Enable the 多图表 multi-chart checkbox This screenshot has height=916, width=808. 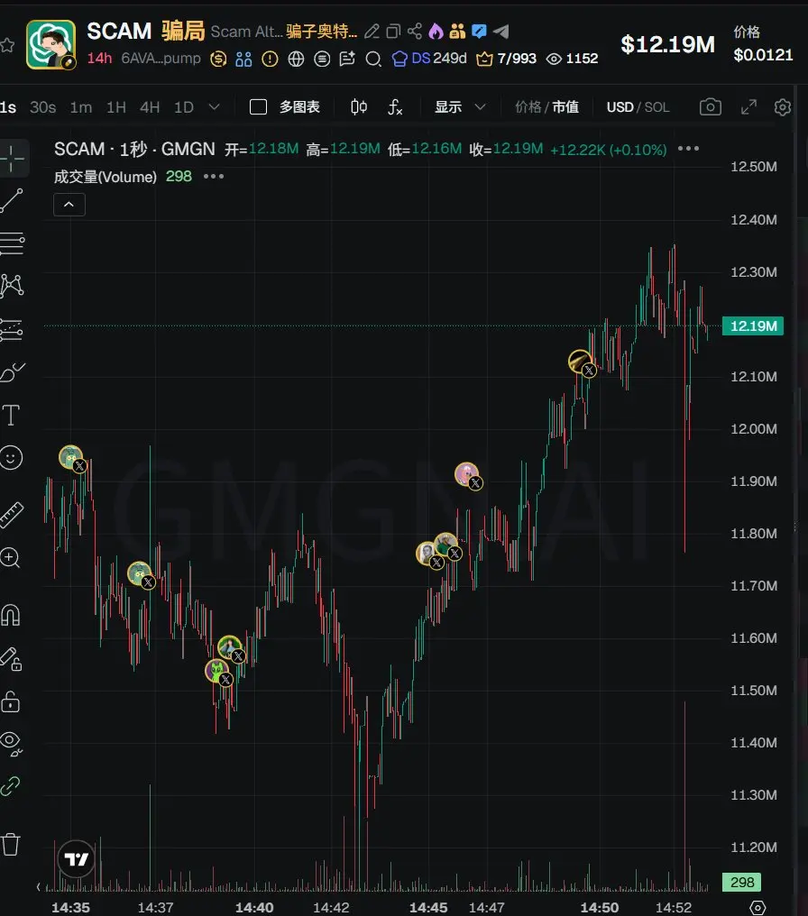[258, 107]
